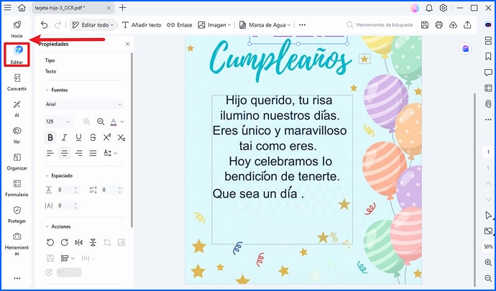Select the Editar sidebar tool

pyautogui.click(x=17, y=55)
